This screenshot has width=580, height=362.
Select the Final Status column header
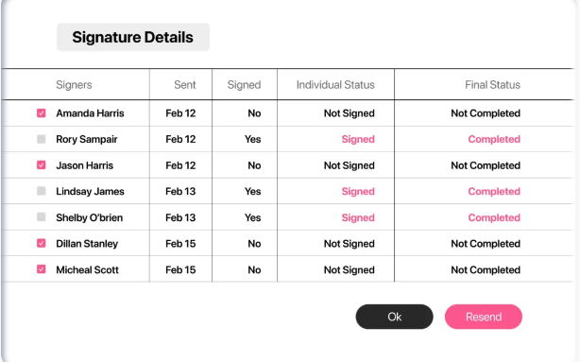493,85
